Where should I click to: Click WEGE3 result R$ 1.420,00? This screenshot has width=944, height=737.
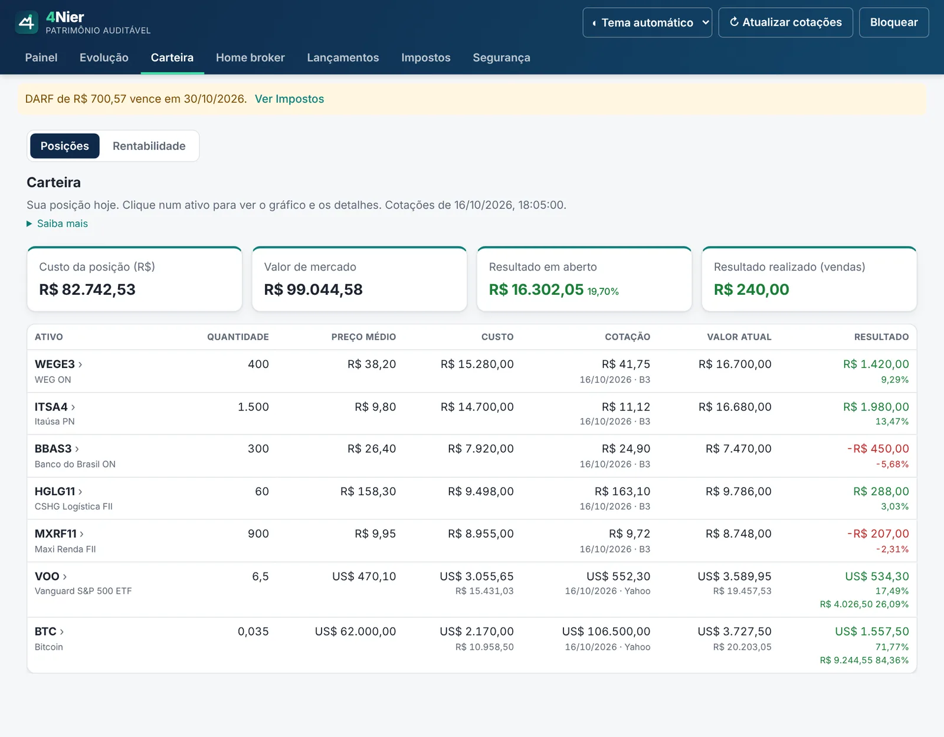tap(876, 364)
